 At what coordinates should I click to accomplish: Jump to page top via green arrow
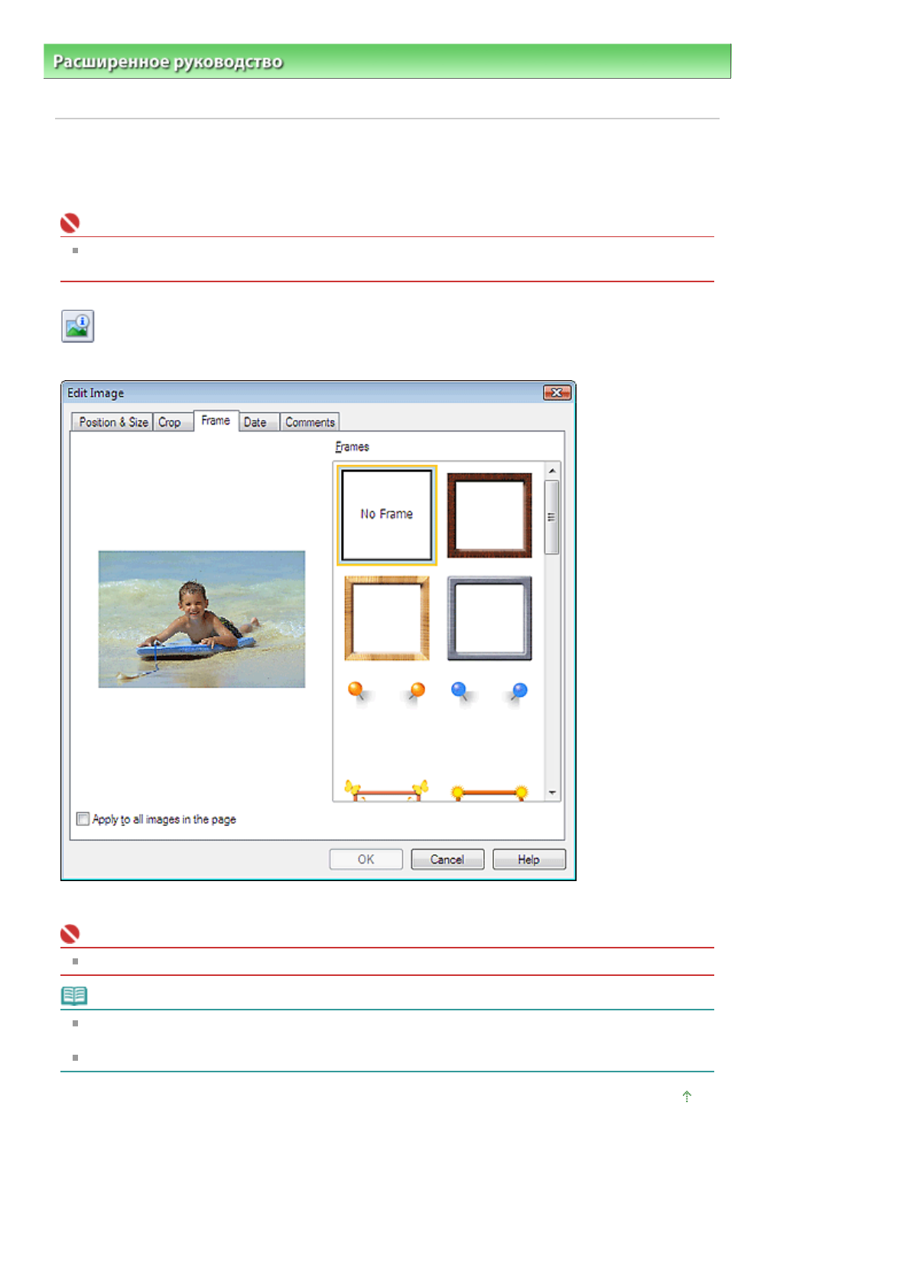[x=687, y=1097]
